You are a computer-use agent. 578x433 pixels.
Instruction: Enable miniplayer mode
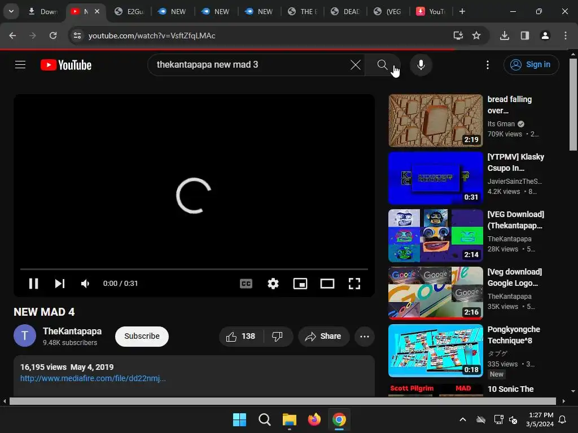300,283
